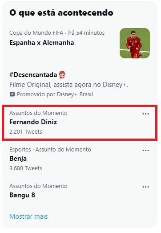Click the promoted arrow icon by Disney+ Brasil
This screenshot has height=233, width=161.
pyautogui.click(x=12, y=94)
